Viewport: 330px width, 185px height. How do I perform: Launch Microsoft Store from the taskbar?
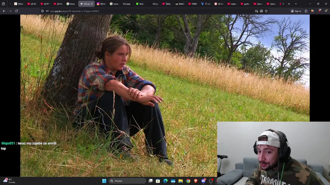(158, 181)
